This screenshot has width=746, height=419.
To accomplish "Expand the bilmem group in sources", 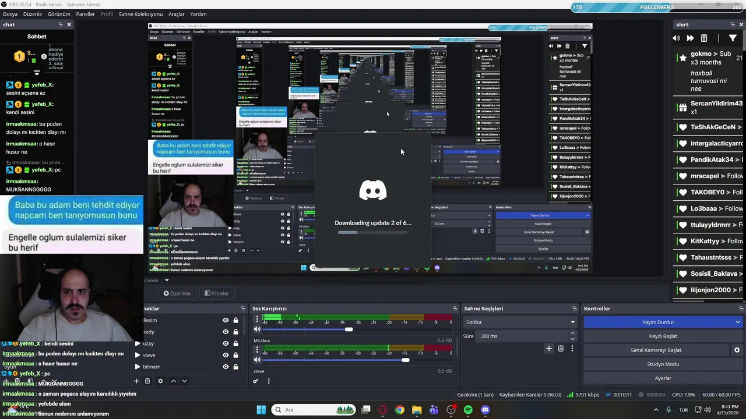I will coord(138,367).
